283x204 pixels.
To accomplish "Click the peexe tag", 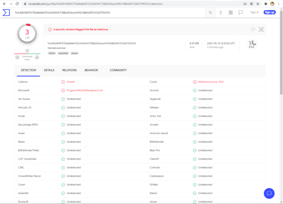I will click(x=75, y=53).
